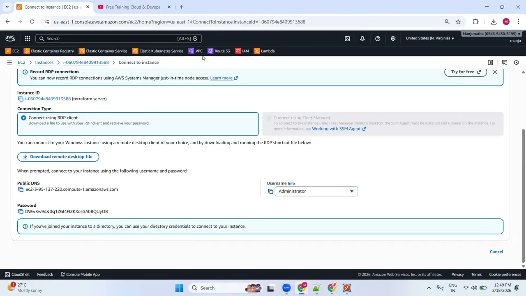Open the Username Administrator dropdown

point(316,191)
